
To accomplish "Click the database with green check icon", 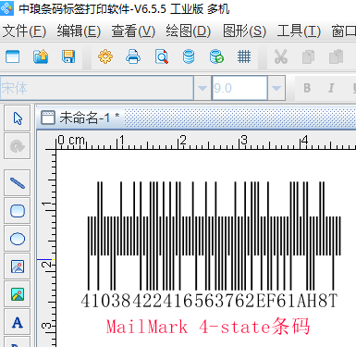I will pyautogui.click(x=216, y=56).
